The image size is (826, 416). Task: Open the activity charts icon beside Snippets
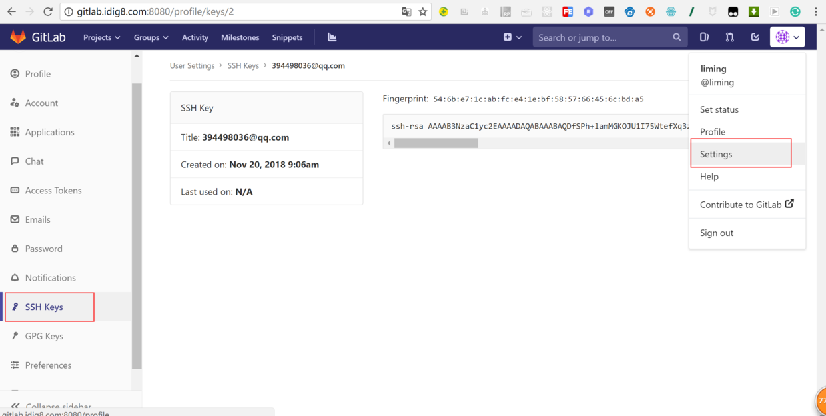(332, 37)
